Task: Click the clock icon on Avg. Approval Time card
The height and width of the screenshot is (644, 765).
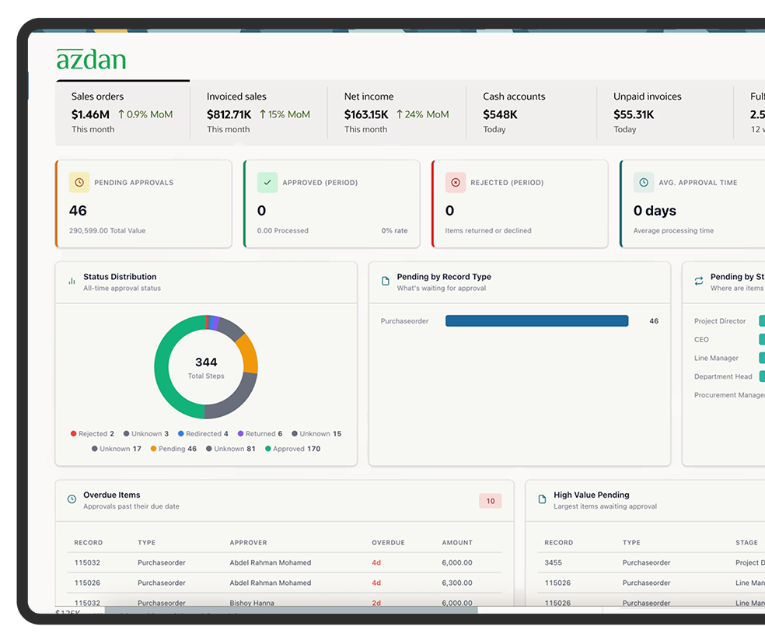Action: [x=644, y=183]
